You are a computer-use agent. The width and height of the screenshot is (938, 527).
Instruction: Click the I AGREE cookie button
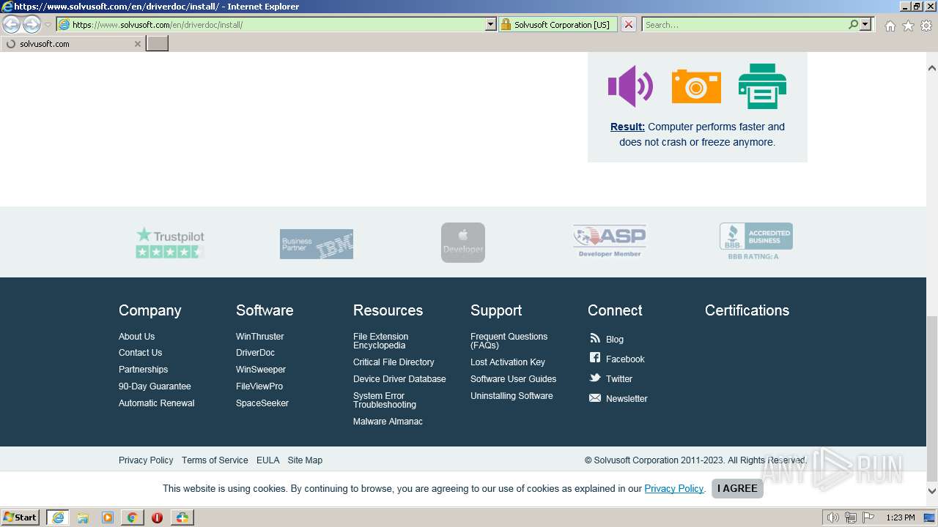click(x=737, y=488)
